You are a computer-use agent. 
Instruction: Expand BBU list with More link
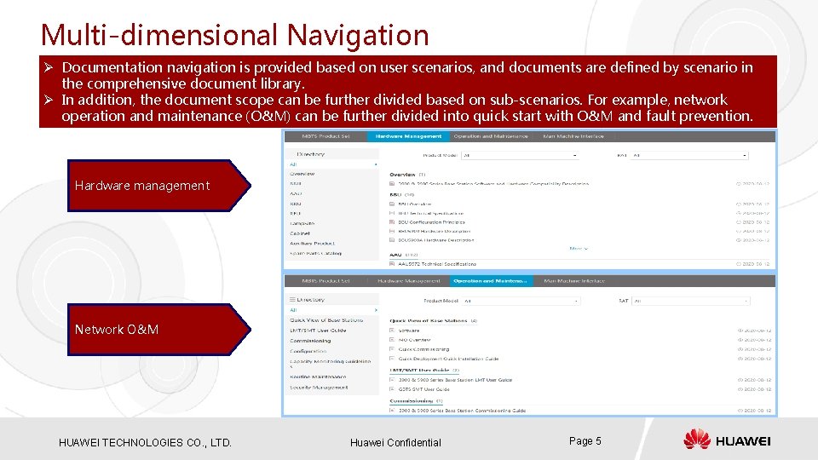[579, 249]
